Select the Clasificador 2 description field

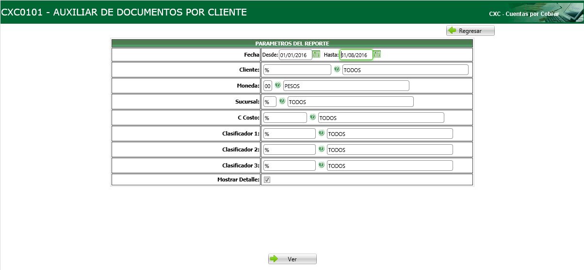click(390, 150)
